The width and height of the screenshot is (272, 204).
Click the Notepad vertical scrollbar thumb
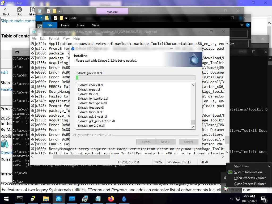[227, 140]
